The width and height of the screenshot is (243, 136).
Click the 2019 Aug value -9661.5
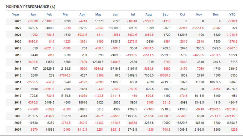(148, 48)
